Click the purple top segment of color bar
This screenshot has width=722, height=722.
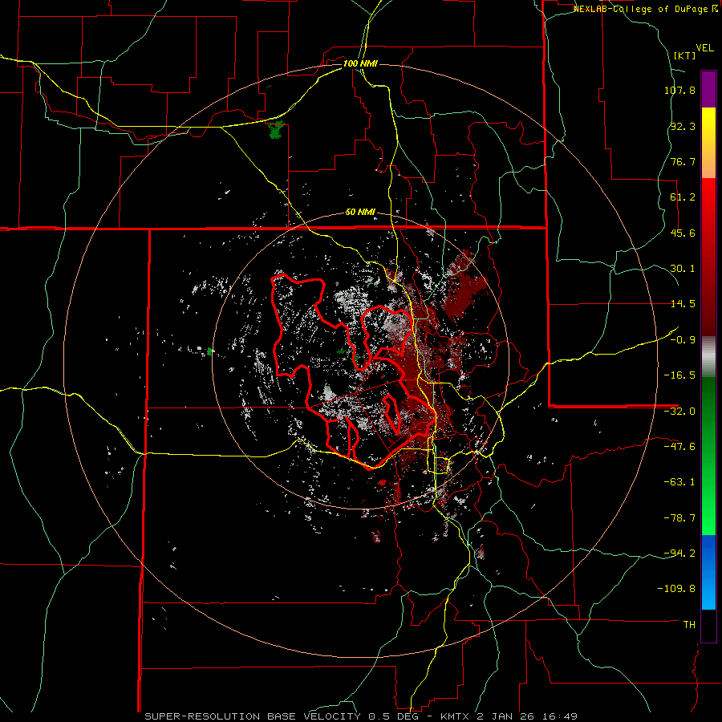click(x=708, y=90)
